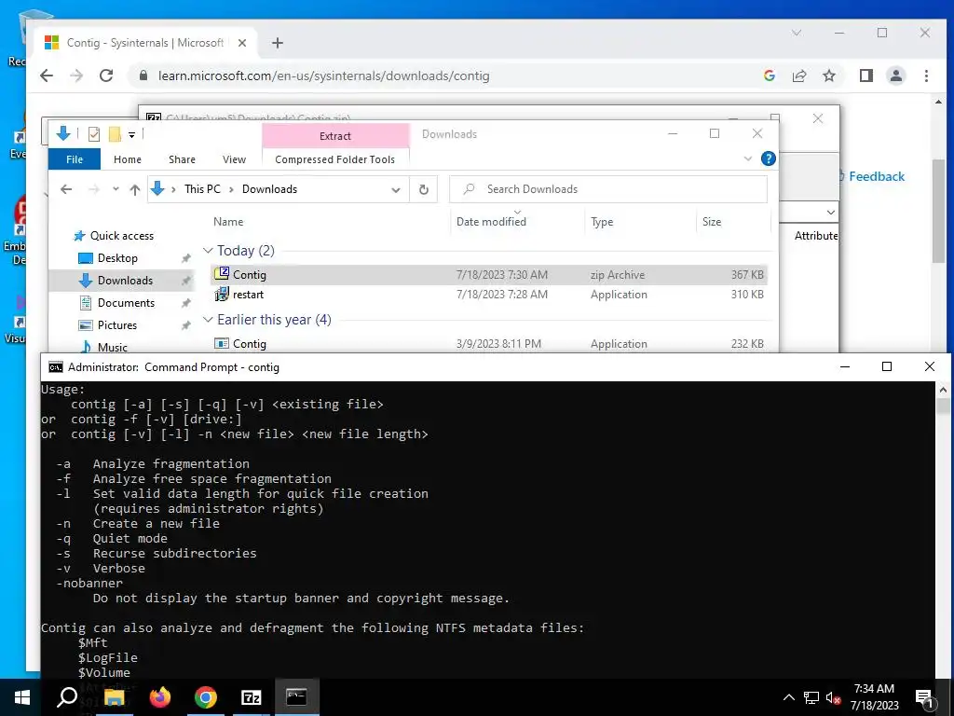The image size is (954, 716).
Task: Open Share ribbon tab
Action: click(x=182, y=158)
